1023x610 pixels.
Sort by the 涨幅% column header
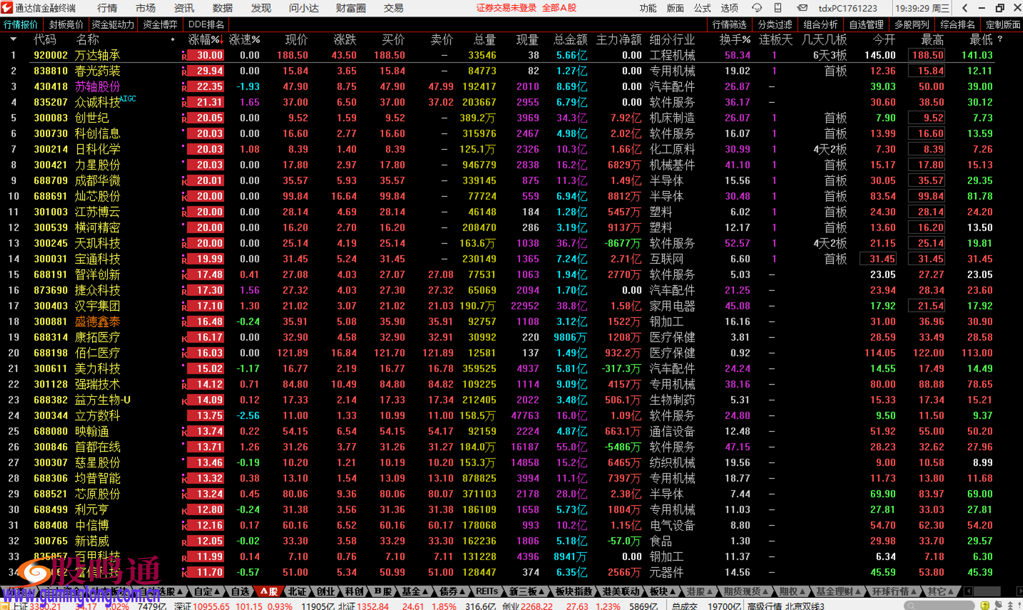coord(204,40)
